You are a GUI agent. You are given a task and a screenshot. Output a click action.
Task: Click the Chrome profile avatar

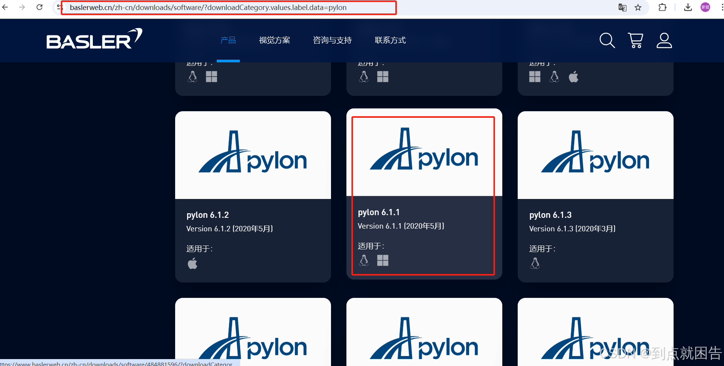pyautogui.click(x=706, y=7)
